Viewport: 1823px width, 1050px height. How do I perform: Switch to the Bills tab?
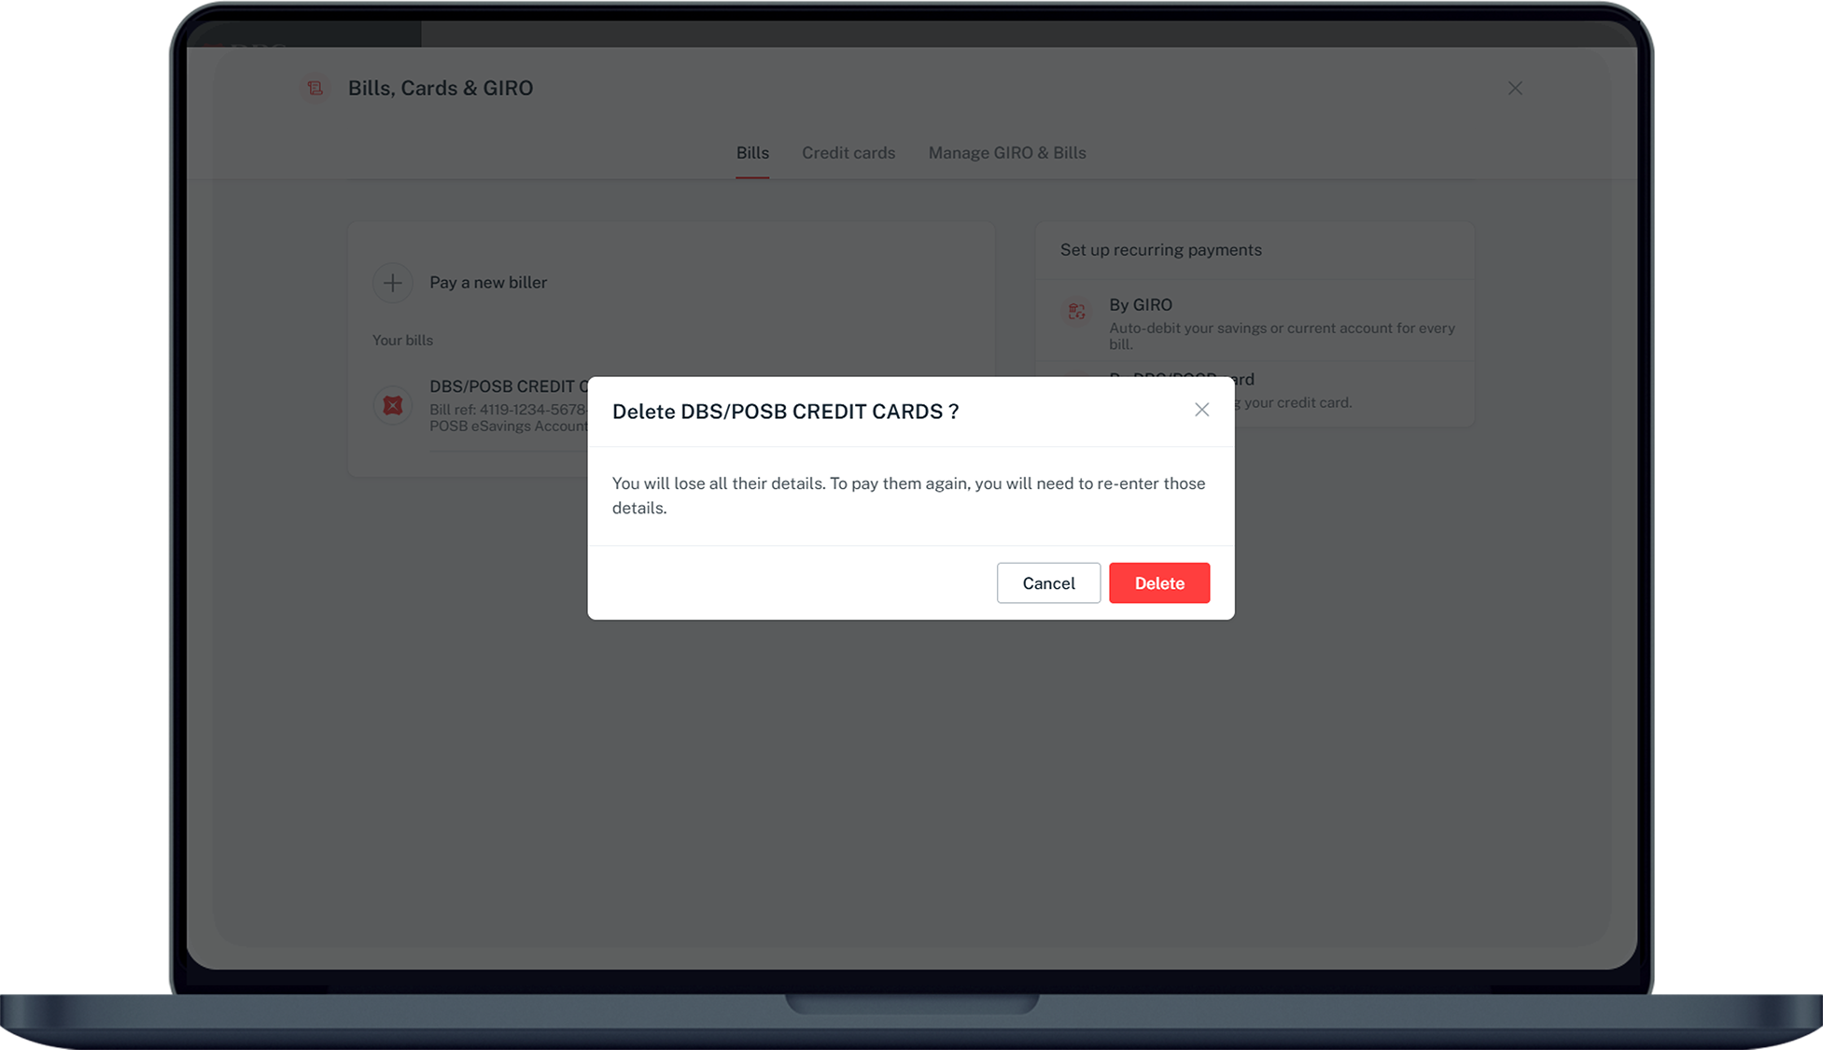click(752, 153)
